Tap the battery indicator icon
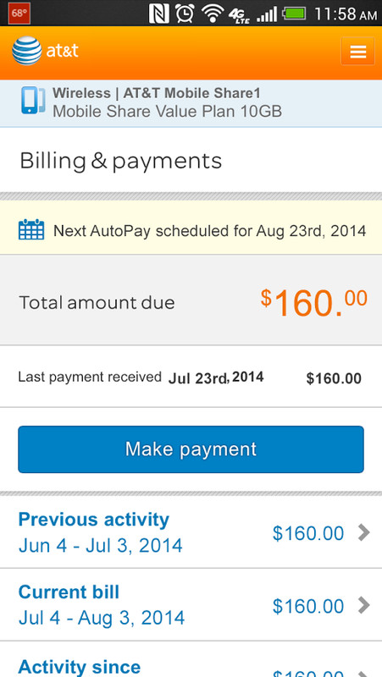Image resolution: width=382 pixels, height=677 pixels. (x=293, y=14)
